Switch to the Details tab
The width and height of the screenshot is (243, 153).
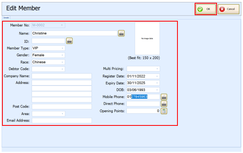(6, 18)
